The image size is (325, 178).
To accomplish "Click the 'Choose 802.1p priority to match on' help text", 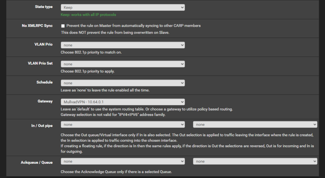I will click(x=91, y=52).
